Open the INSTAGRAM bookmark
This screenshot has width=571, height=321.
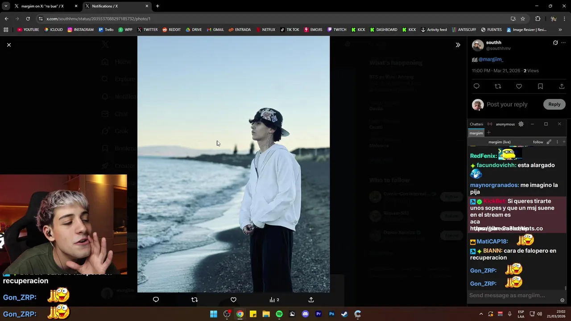click(x=80, y=29)
